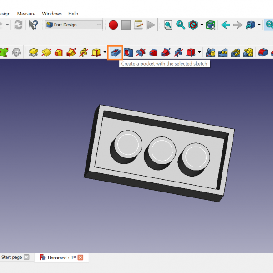Click the Hole tool icon

(x=128, y=52)
